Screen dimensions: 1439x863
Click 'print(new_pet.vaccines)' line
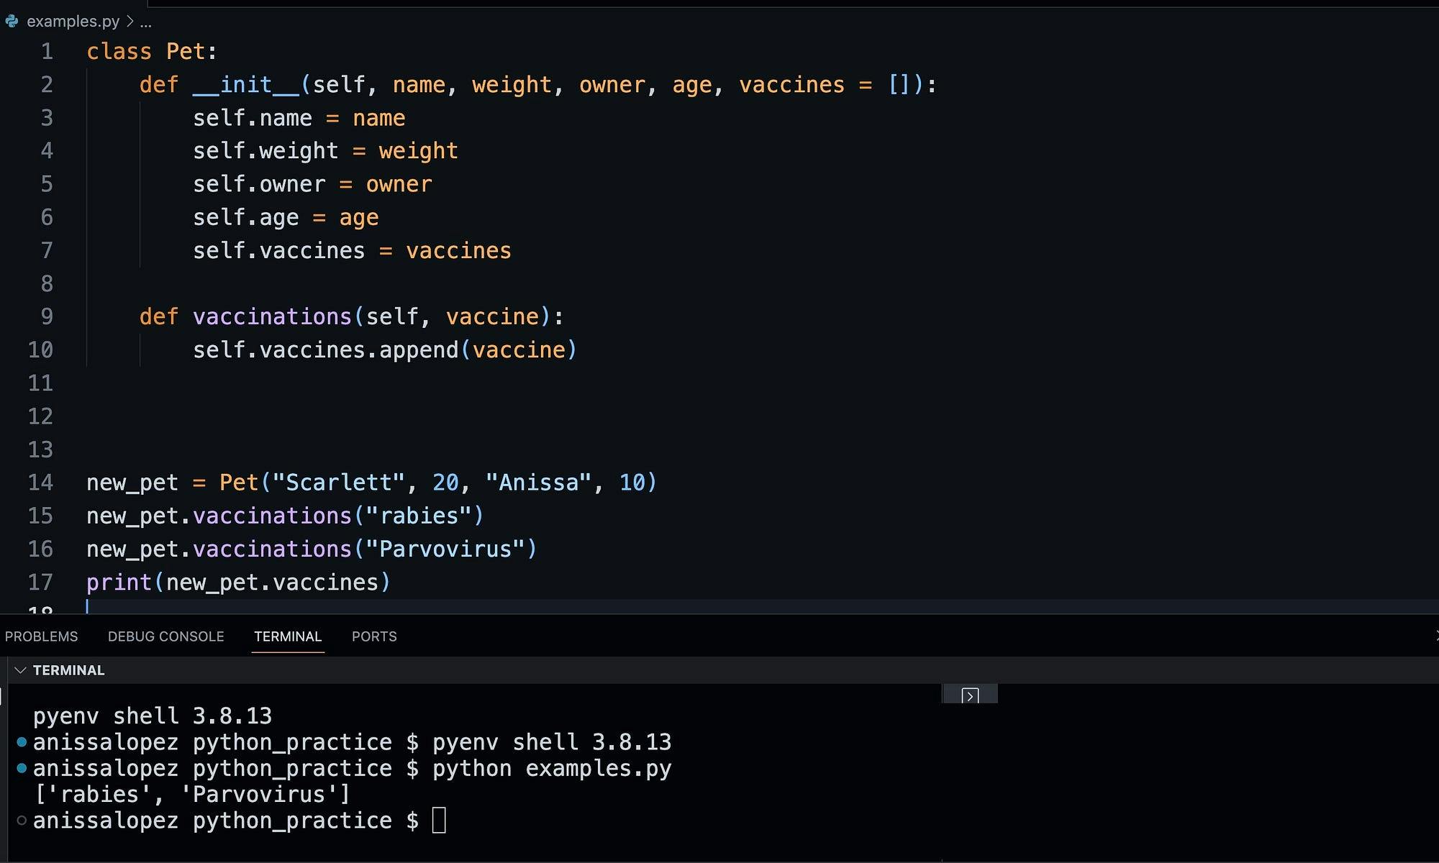(239, 582)
